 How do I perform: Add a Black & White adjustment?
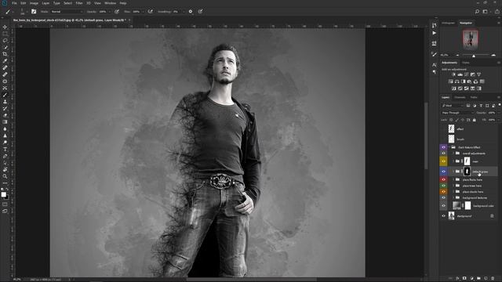click(x=463, y=81)
